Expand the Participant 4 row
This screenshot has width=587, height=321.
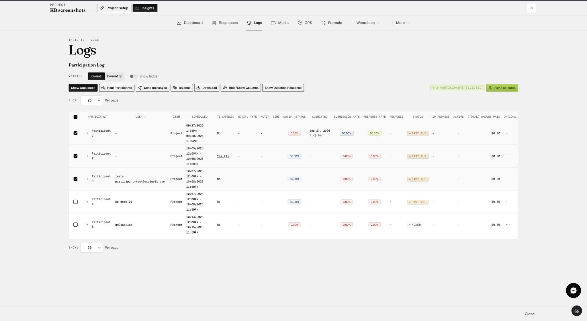pos(87,202)
